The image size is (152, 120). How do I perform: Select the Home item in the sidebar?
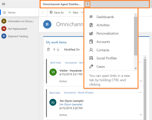[19, 12]
